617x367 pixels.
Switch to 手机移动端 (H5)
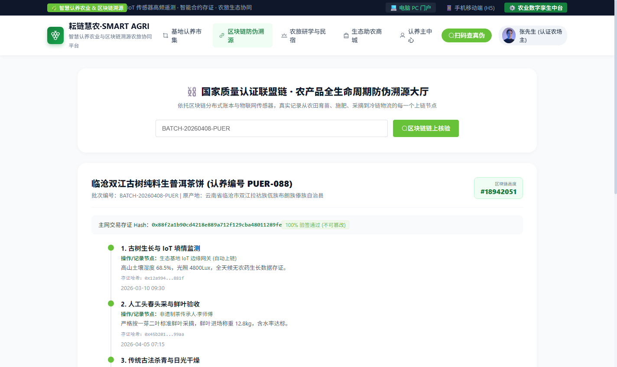pos(470,8)
